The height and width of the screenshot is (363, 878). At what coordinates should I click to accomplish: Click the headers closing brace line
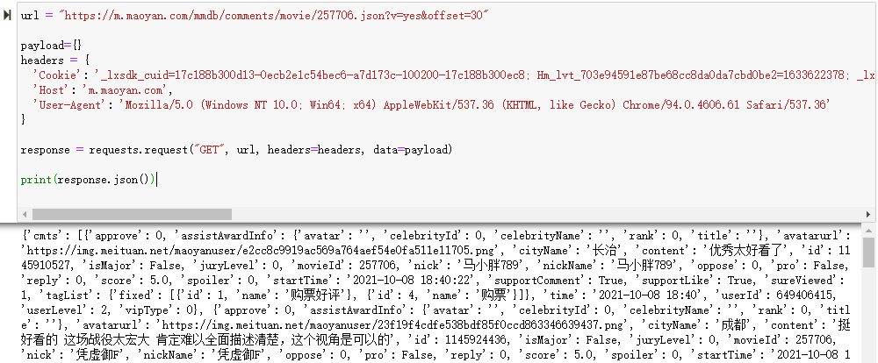[24, 119]
